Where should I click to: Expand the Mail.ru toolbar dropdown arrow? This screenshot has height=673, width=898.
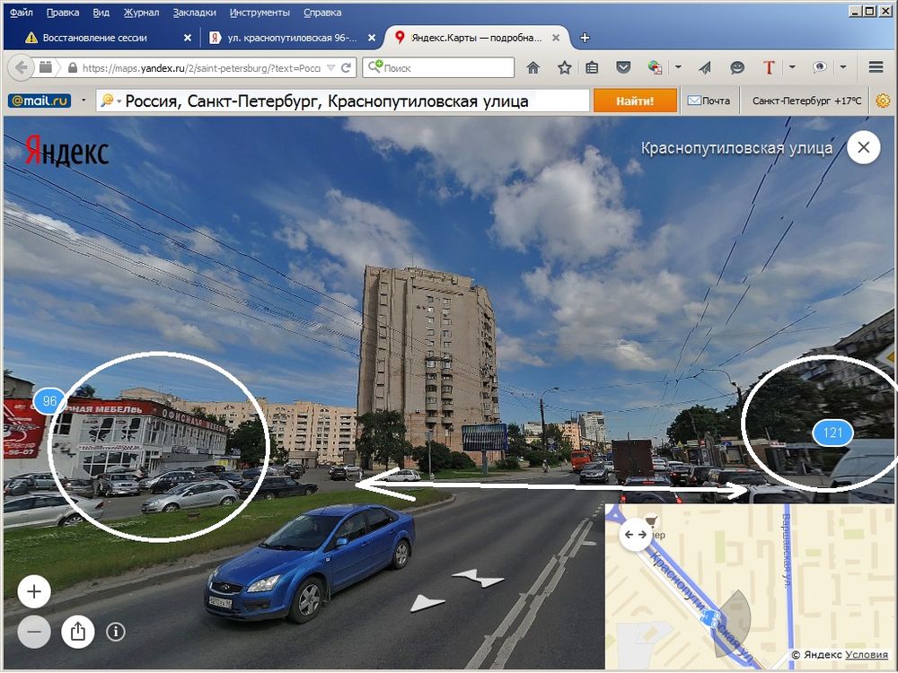pyautogui.click(x=84, y=101)
